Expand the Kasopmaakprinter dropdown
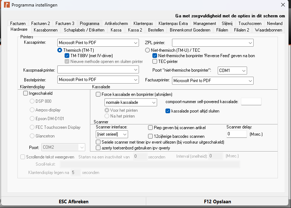The height and width of the screenshot is (208, 291). point(98,69)
